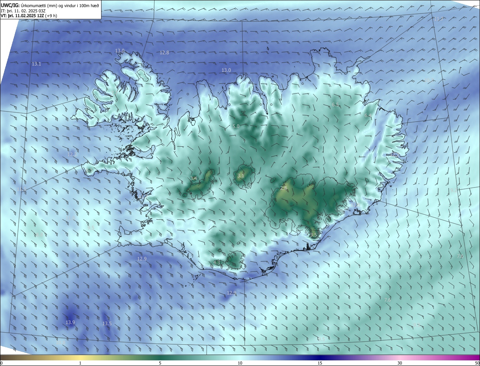Click the color scale tick labelled 1
Image resolution: width=480 pixels, height=366 pixels.
pos(80,363)
